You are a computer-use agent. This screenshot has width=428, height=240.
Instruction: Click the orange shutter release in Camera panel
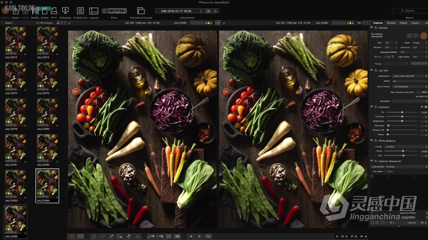423,36
